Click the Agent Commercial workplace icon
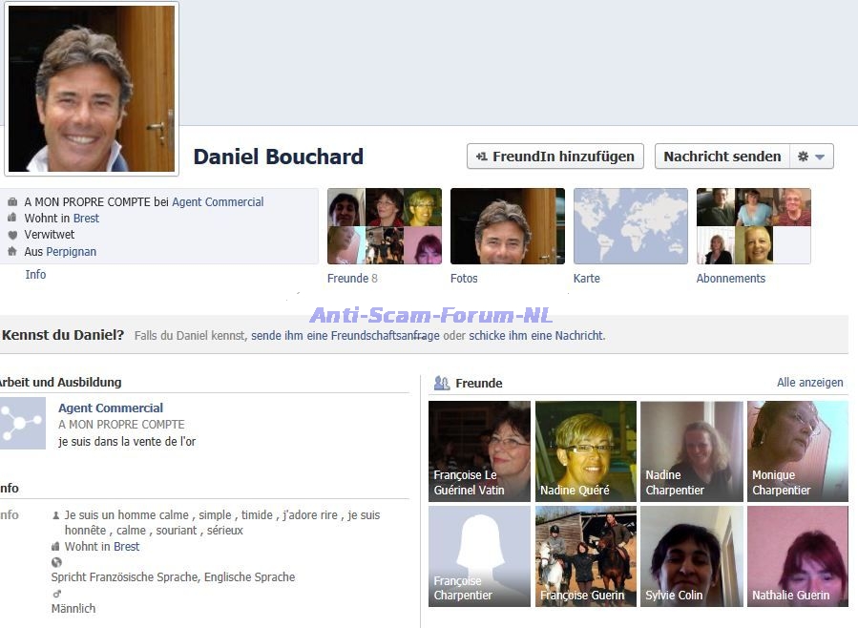The width and height of the screenshot is (858, 628). (x=23, y=424)
